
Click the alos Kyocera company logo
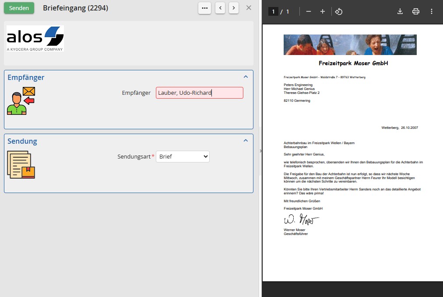[35, 38]
